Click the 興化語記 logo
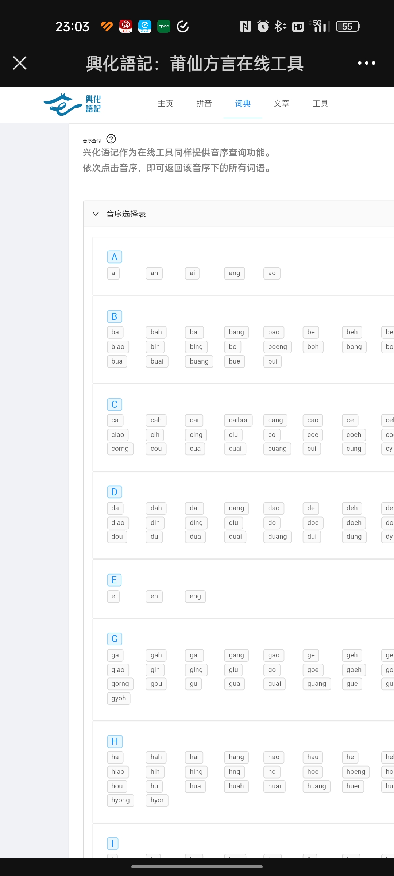Viewport: 394px width, 876px height. 72,104
